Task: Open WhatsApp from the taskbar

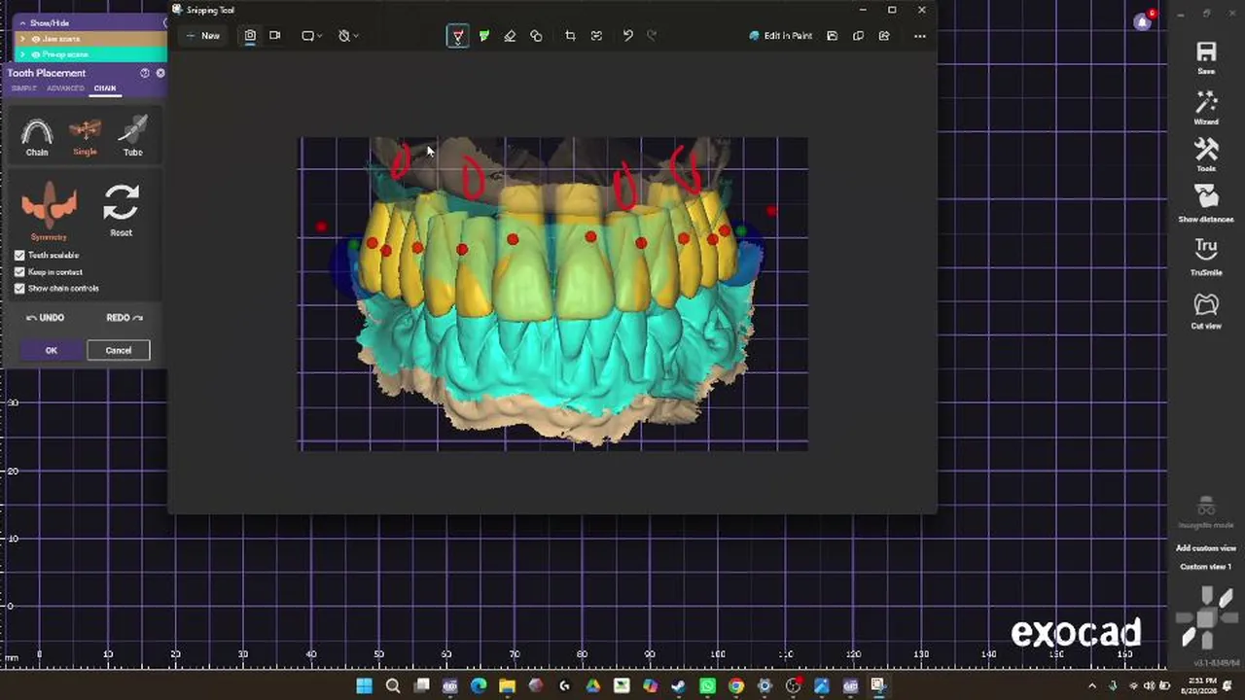Action: pyautogui.click(x=707, y=686)
